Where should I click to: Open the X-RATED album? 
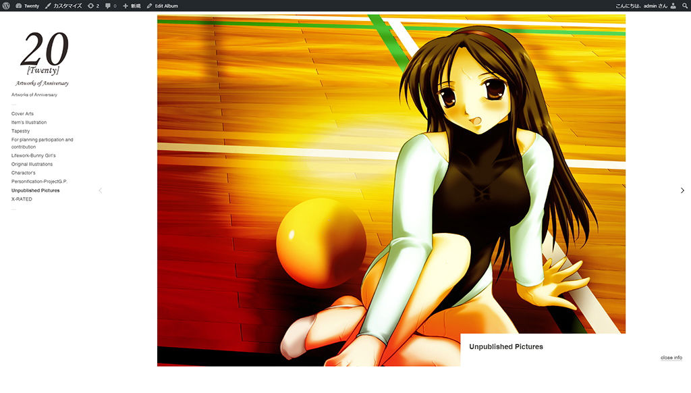click(x=22, y=199)
